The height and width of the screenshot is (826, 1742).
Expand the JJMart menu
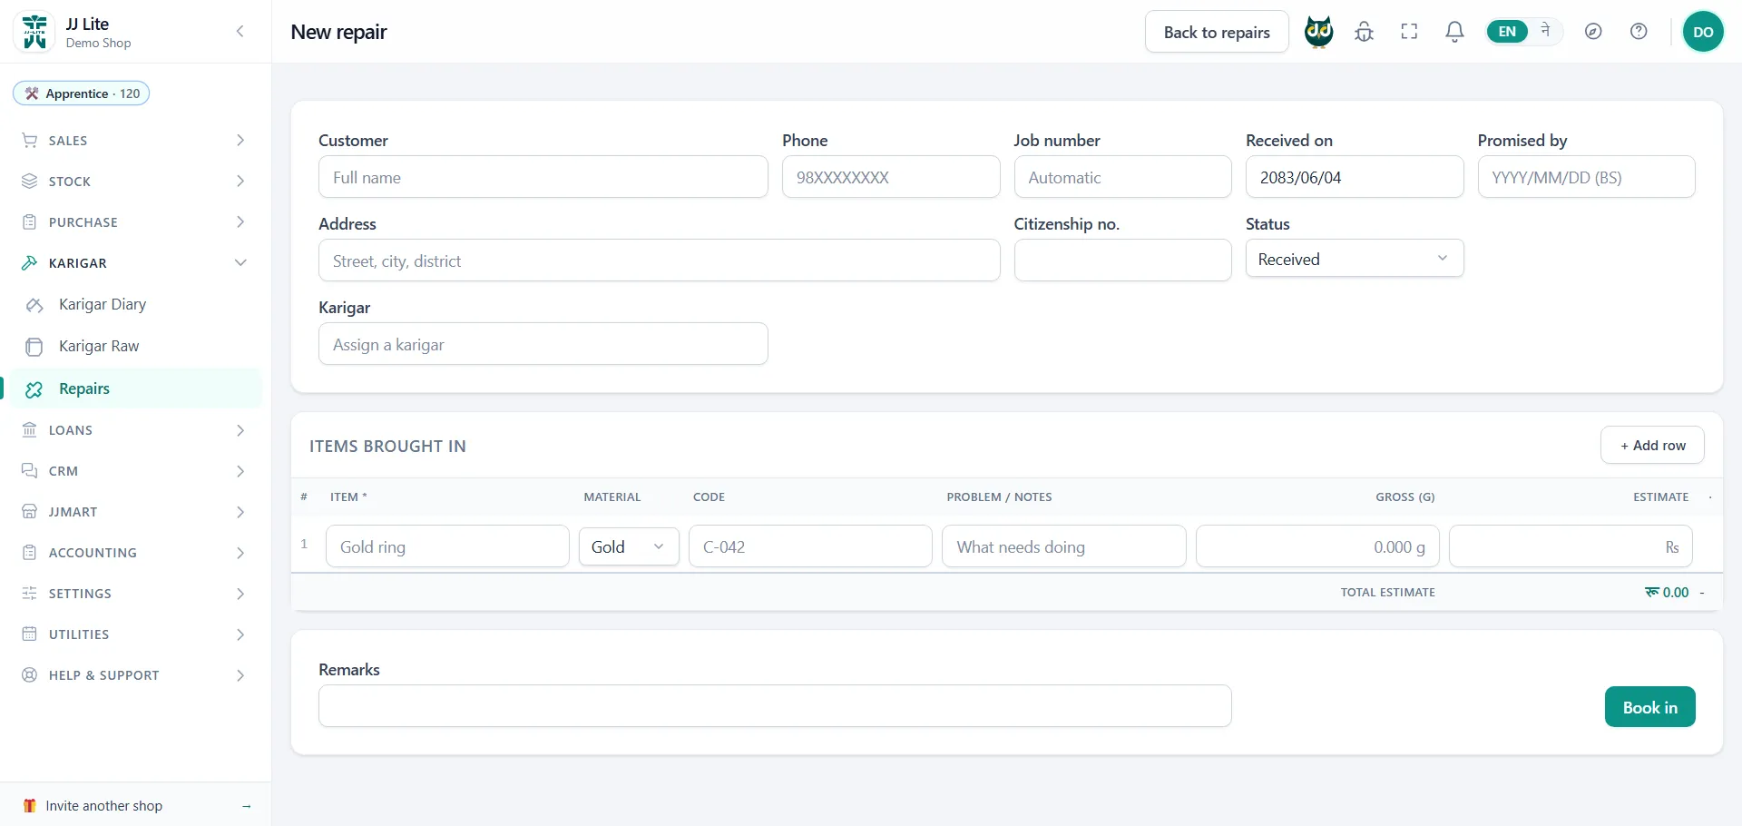pyautogui.click(x=134, y=512)
